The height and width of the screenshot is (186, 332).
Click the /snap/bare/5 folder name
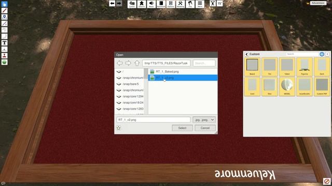click(x=131, y=84)
